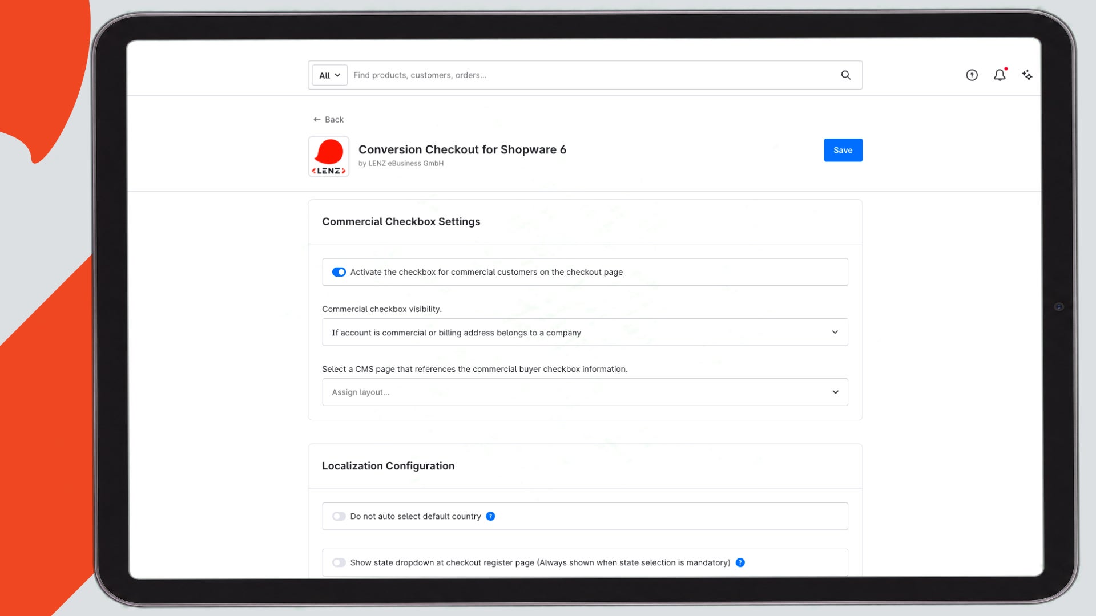1096x616 pixels.
Task: Open the Assign layout CMS page dropdown
Action: click(x=585, y=392)
